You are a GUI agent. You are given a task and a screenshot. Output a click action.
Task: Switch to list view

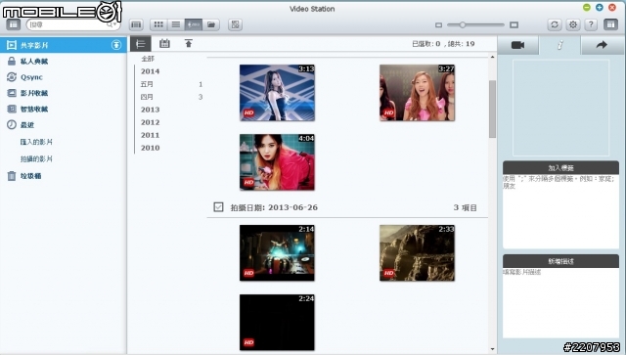coord(176,24)
